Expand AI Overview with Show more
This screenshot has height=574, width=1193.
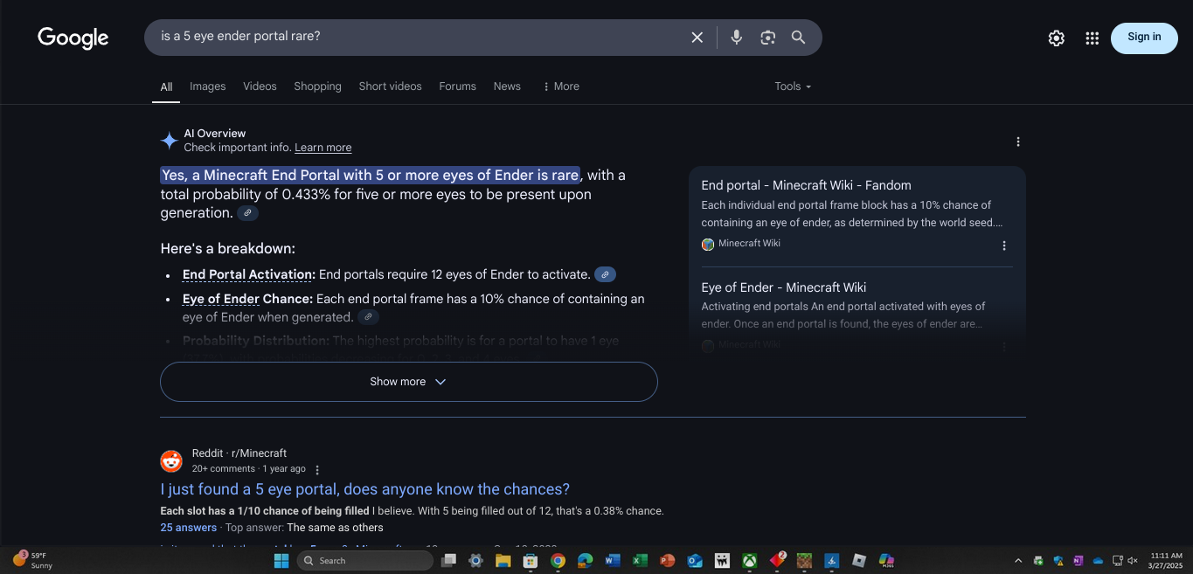(x=408, y=382)
